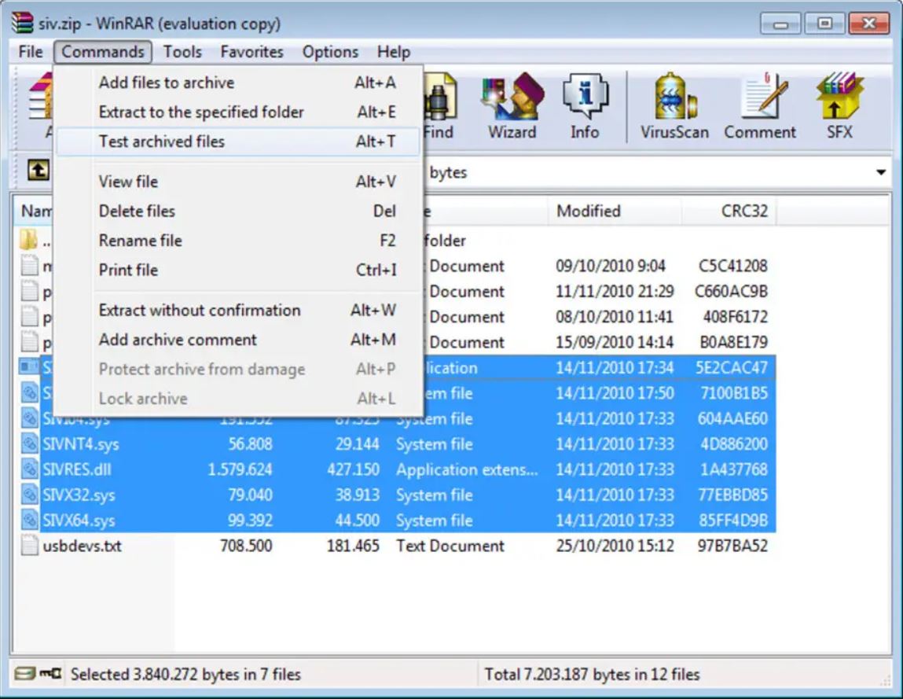Click 'Selected 3.840.272 bytes' status text
This screenshot has height=699, width=903.
(x=185, y=674)
